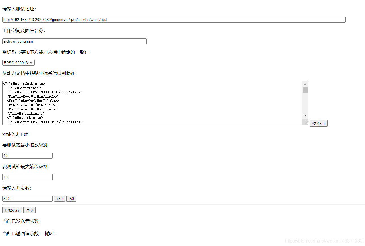Screen dimensions: 365x246
Task: Click the '<MinTileRow>0</MinTileRow>' line
Action: tap(33, 96)
